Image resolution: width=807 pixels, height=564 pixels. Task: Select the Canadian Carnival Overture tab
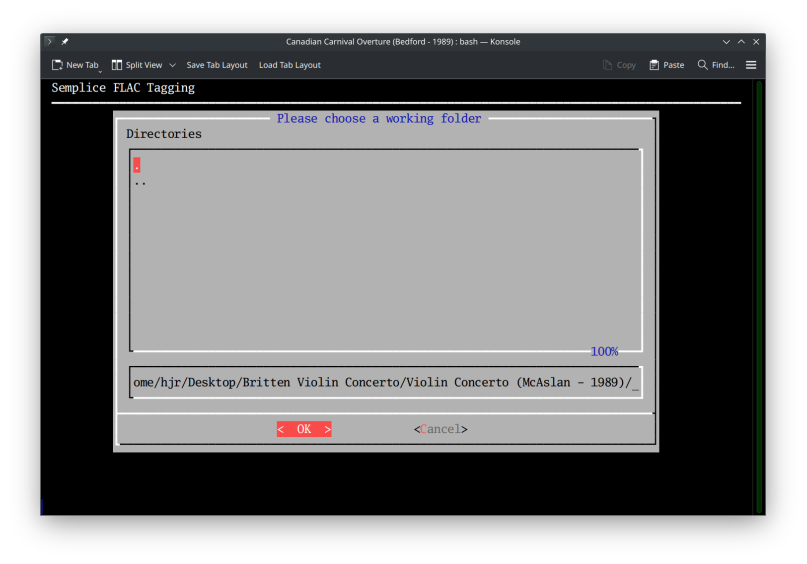pyautogui.click(x=402, y=42)
